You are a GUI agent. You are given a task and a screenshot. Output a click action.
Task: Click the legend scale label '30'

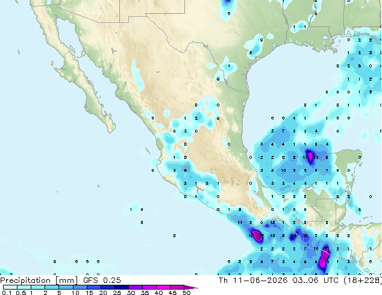[131, 293]
